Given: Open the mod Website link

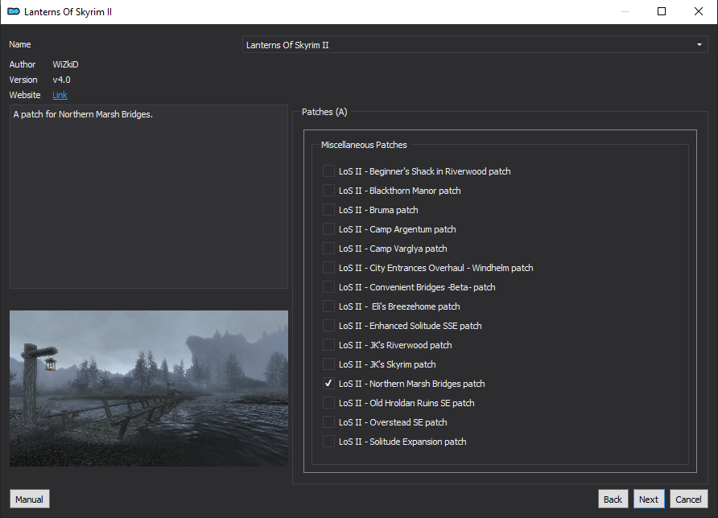Looking at the screenshot, I should (60, 95).
